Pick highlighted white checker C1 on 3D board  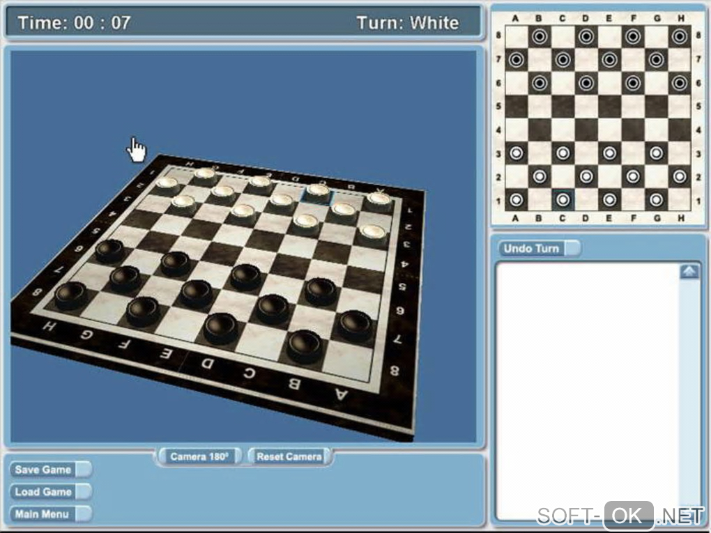click(x=318, y=192)
